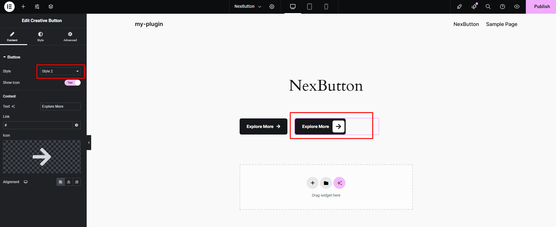Viewport: 556px width, 227px height.
Task: Set alignment to center
Action: 69,182
